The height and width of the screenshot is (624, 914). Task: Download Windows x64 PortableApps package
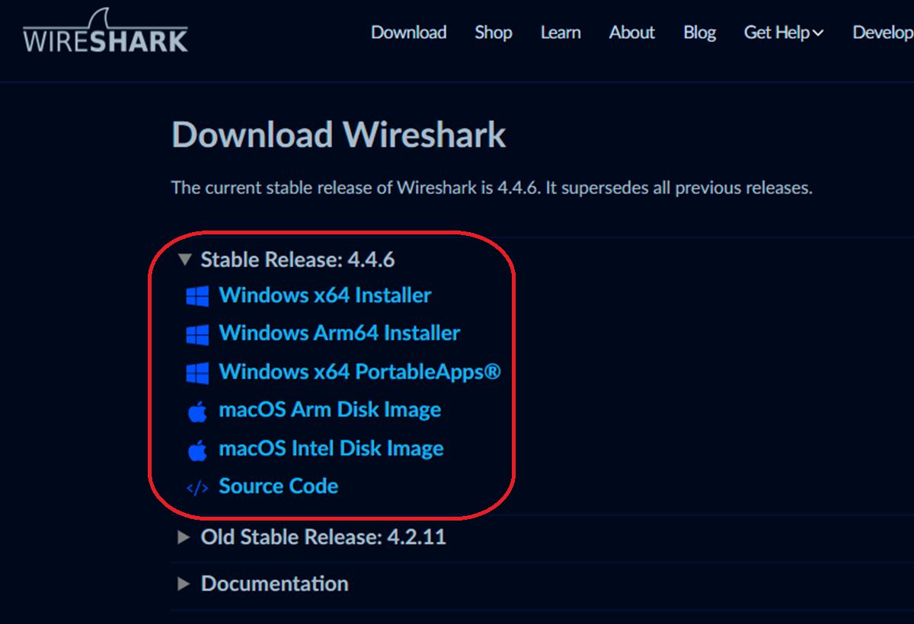pos(360,372)
